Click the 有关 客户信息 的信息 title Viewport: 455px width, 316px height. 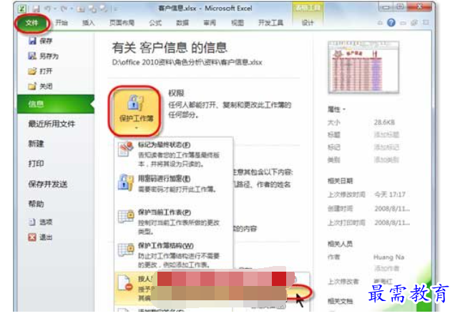[170, 48]
